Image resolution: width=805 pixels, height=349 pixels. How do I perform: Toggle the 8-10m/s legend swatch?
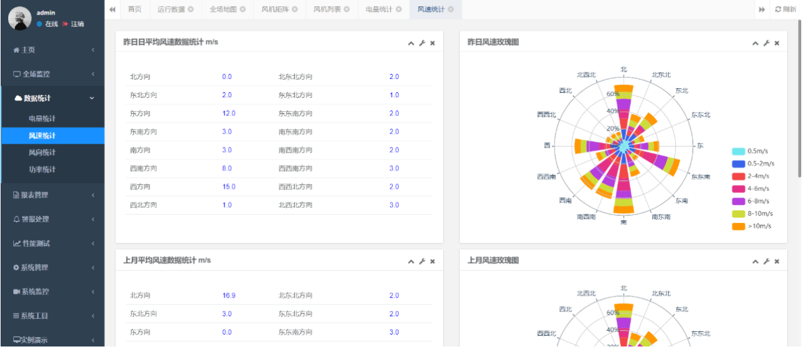tap(738, 214)
